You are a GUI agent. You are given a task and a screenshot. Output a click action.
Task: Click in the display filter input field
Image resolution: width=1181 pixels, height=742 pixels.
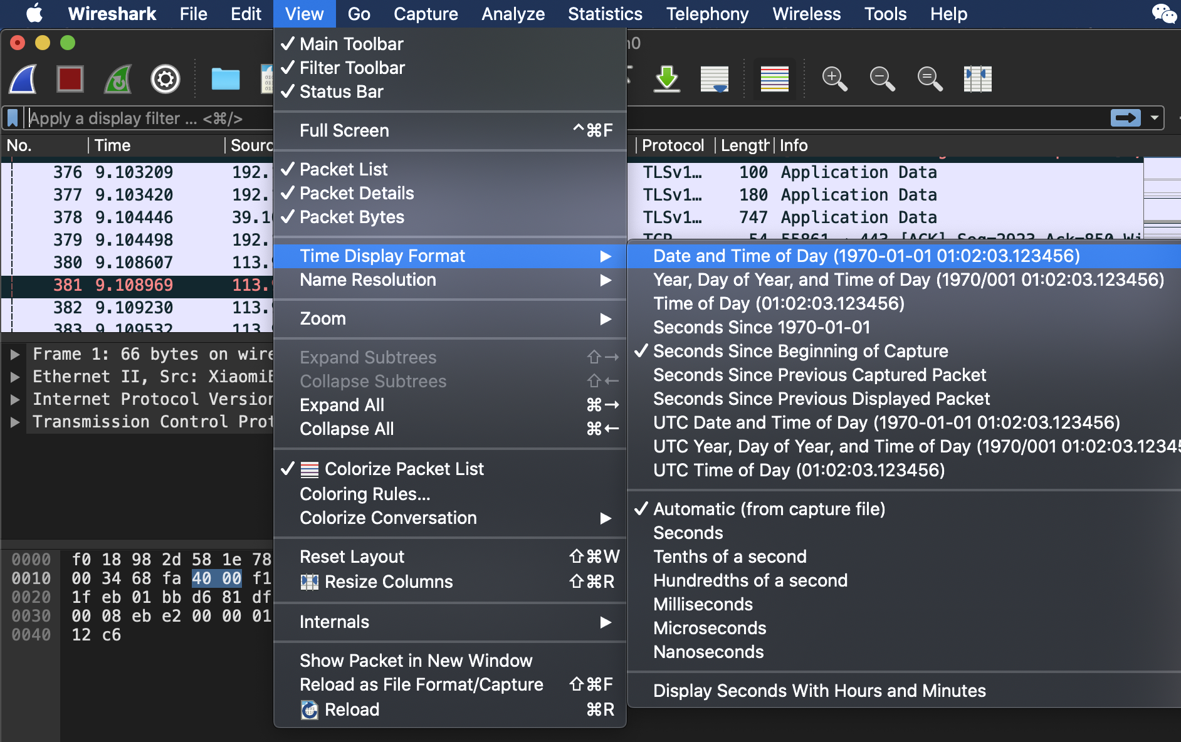(150, 118)
